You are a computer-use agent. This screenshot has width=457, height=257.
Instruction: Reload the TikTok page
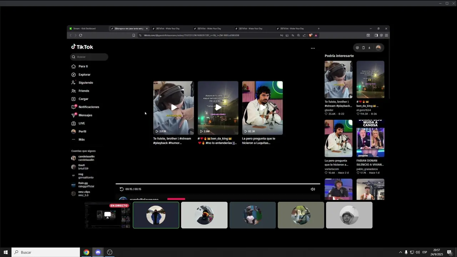(81, 35)
